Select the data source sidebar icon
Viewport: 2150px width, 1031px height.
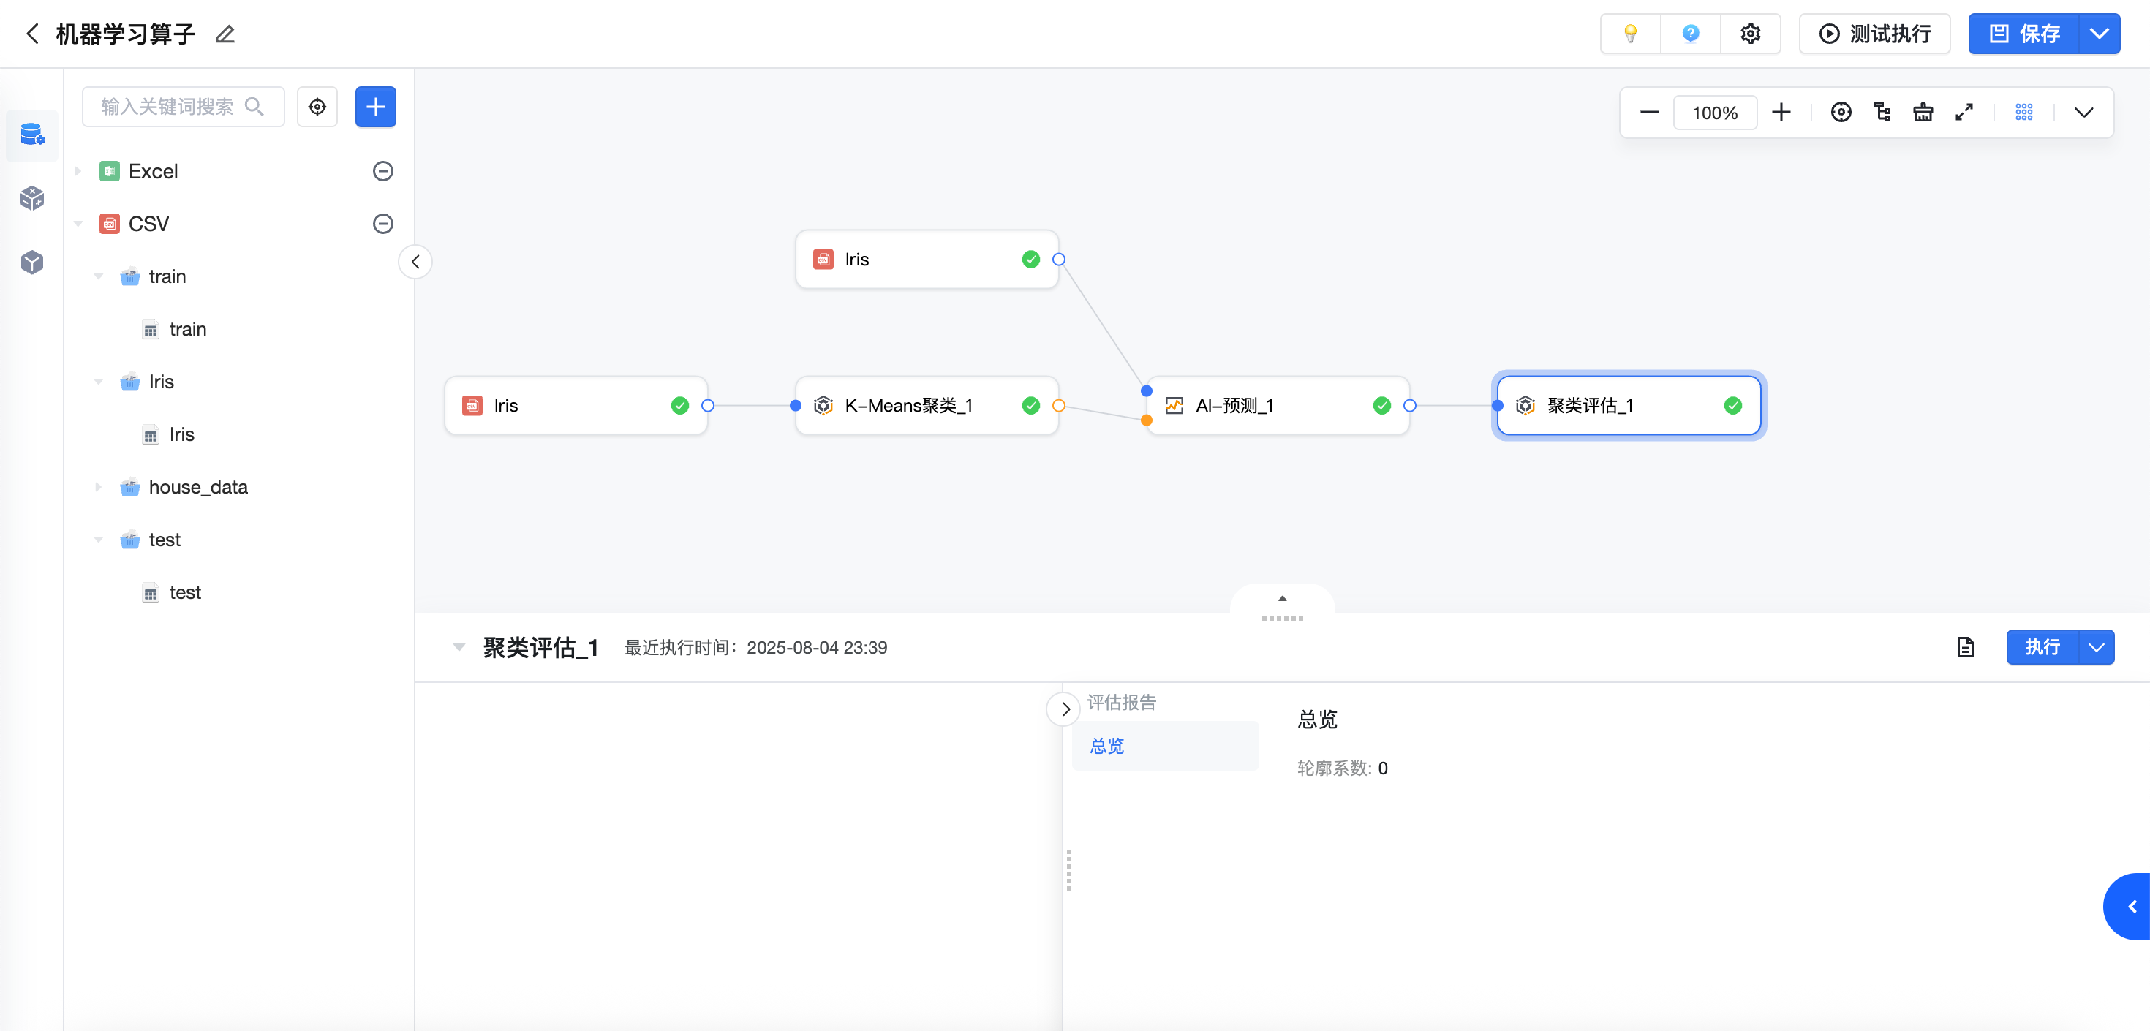tap(31, 135)
